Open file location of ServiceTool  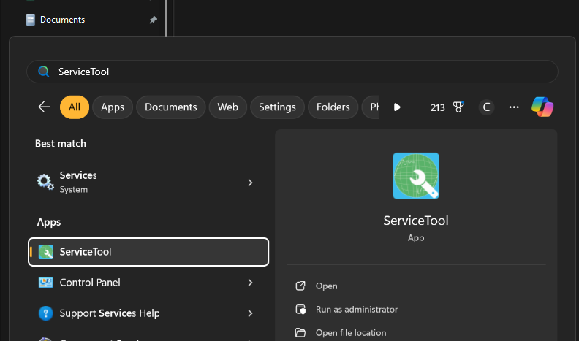(x=416, y=332)
